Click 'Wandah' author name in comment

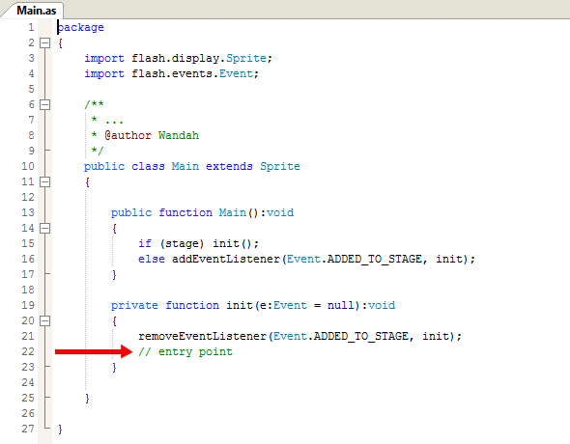coord(179,135)
